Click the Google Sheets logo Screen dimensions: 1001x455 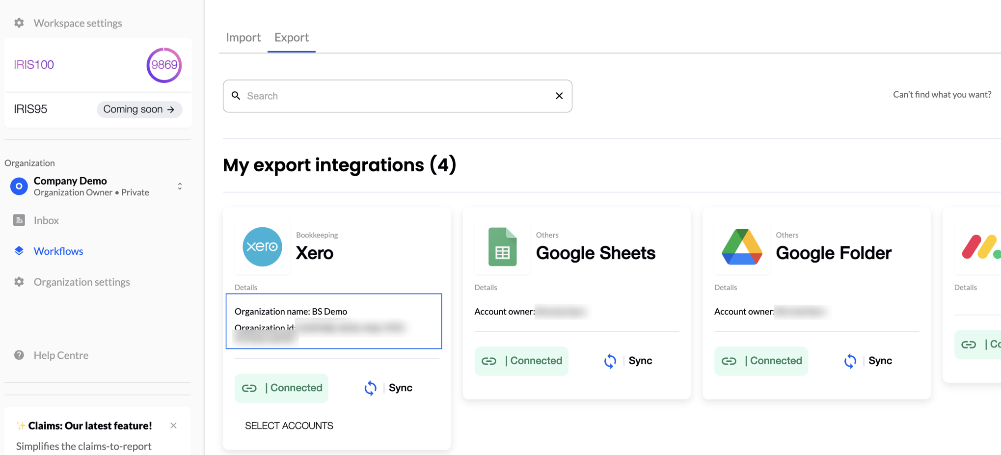[x=502, y=246]
